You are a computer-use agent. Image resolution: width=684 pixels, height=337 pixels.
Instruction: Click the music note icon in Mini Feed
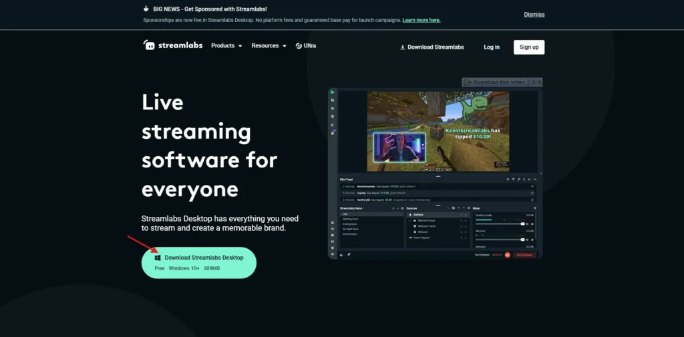(518, 180)
